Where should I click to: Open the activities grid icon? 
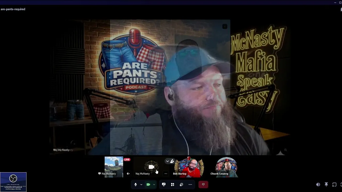pos(173,185)
